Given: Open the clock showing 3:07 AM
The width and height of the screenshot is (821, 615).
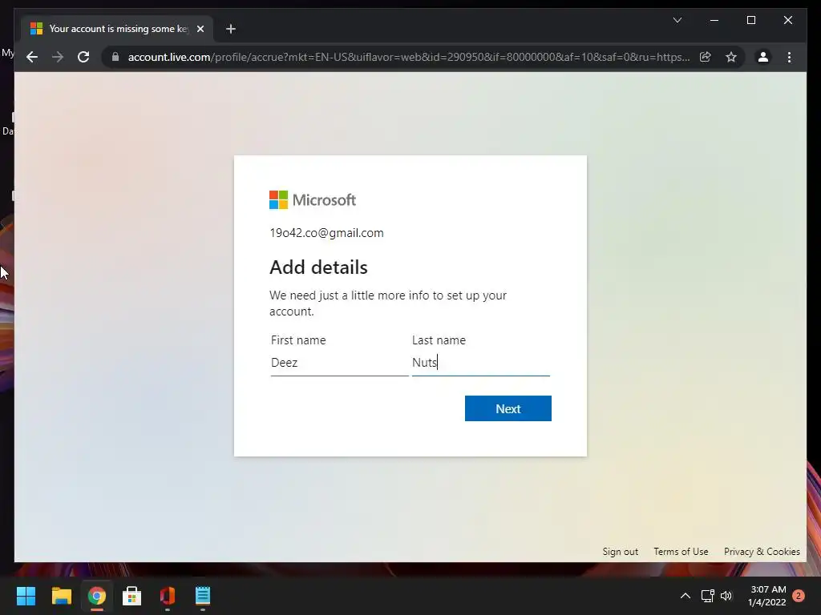Looking at the screenshot, I should pyautogui.click(x=767, y=596).
